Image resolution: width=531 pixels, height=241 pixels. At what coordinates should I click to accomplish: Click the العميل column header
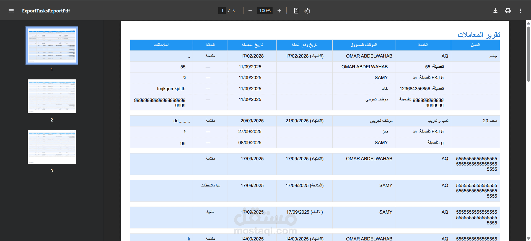pyautogui.click(x=475, y=45)
